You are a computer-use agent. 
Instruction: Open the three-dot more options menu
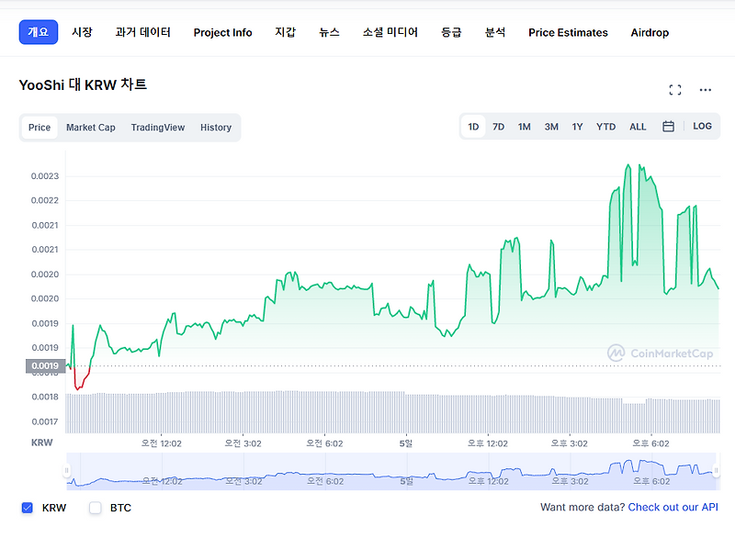coord(705,90)
